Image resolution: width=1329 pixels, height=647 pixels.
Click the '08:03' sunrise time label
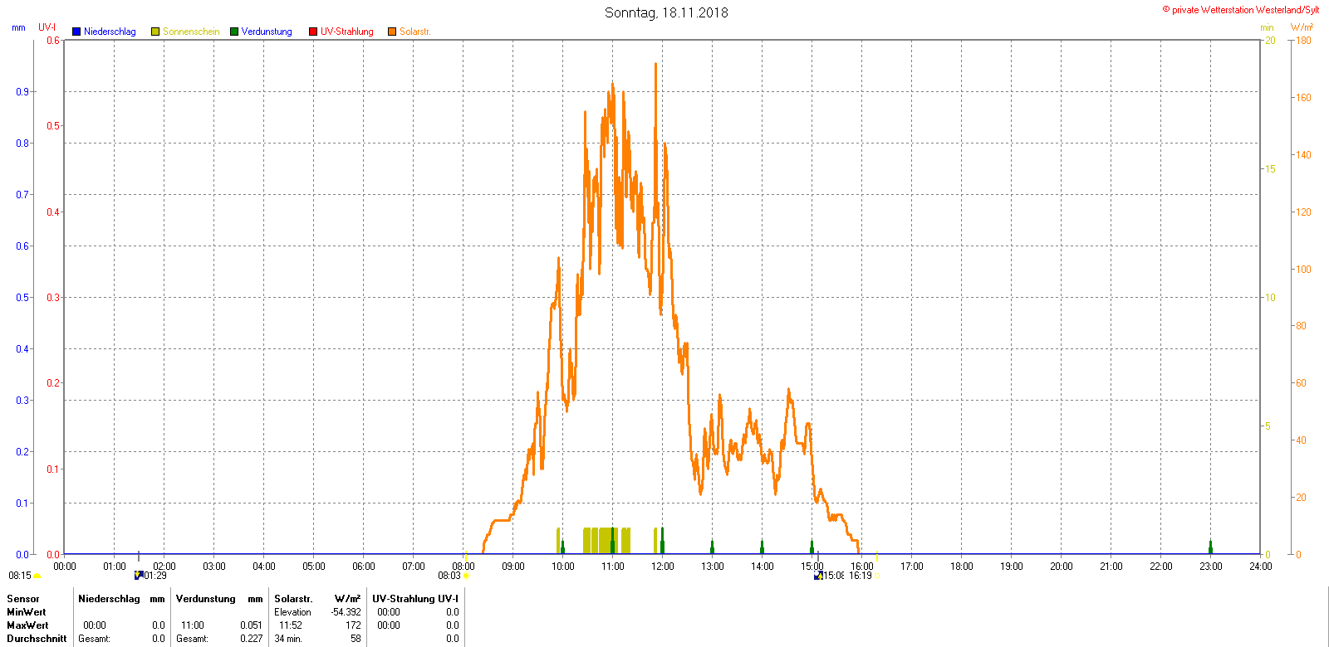(449, 576)
